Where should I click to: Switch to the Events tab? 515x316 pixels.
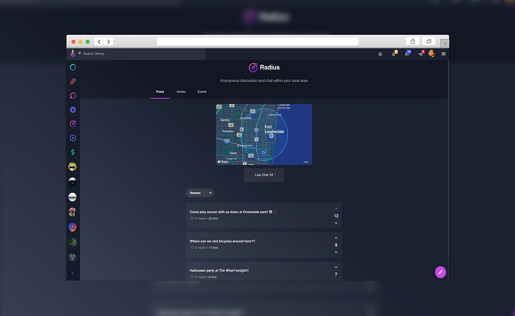(202, 92)
